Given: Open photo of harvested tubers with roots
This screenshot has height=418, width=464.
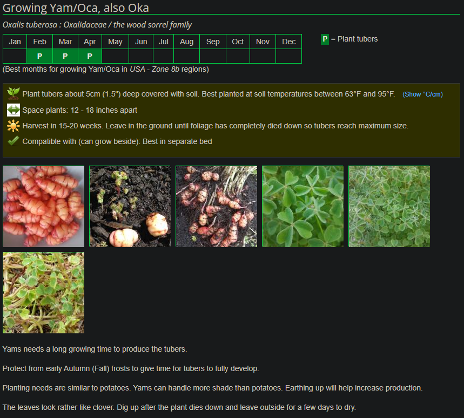Looking at the screenshot, I should pos(216,206).
